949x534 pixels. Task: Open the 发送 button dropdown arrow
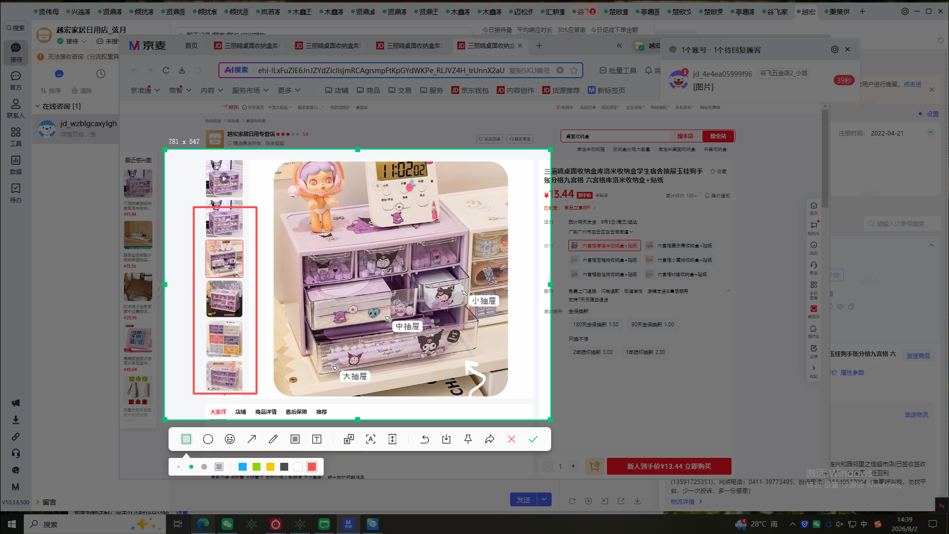[544, 499]
